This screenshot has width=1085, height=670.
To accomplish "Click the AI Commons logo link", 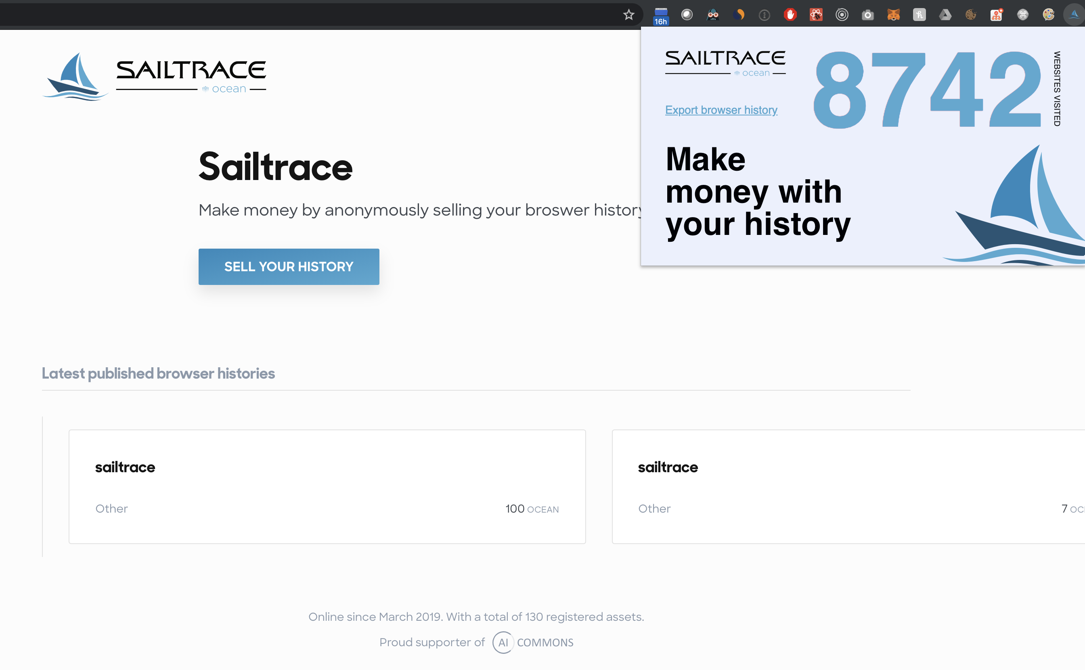I will tap(533, 642).
